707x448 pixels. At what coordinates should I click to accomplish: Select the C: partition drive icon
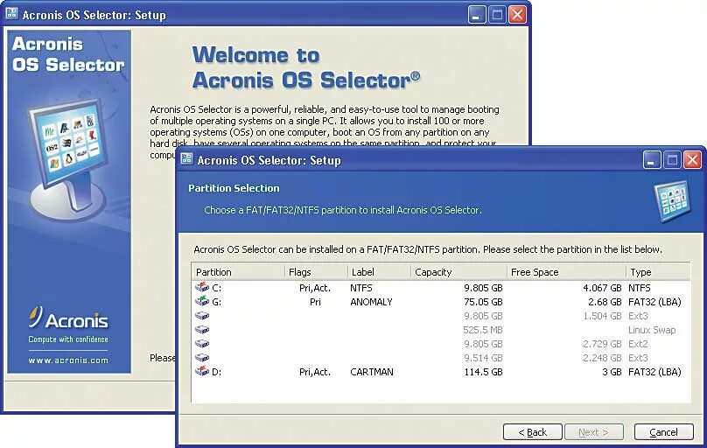click(x=202, y=287)
